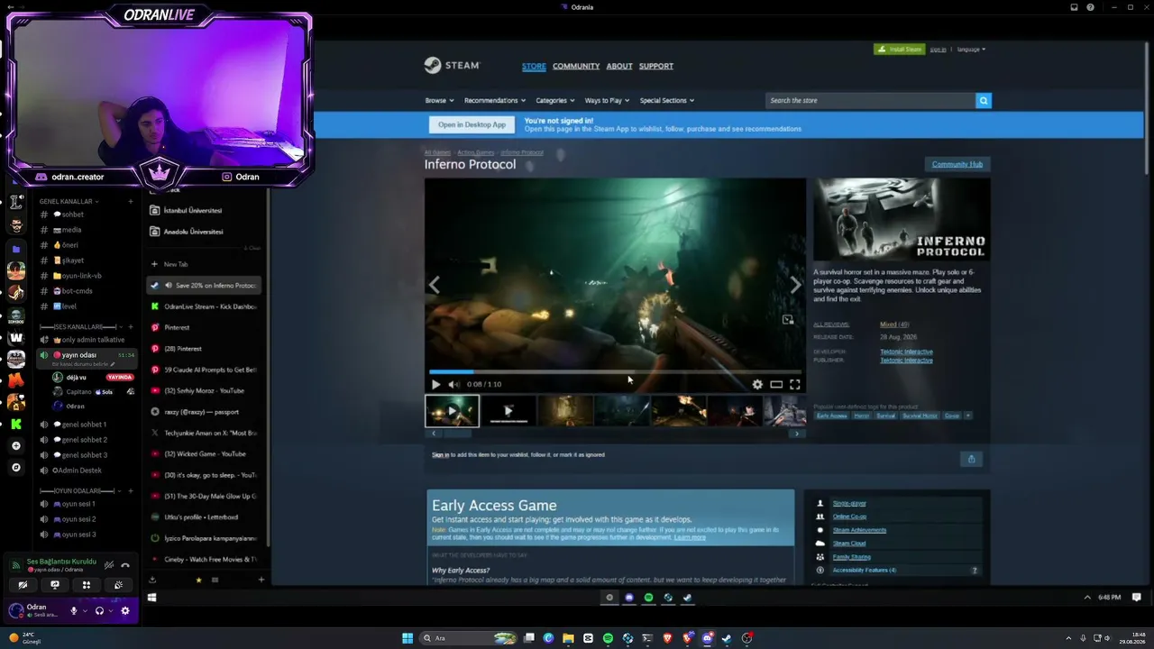Open the accessibility features help question mark
The width and height of the screenshot is (1154, 649).
pos(975,571)
